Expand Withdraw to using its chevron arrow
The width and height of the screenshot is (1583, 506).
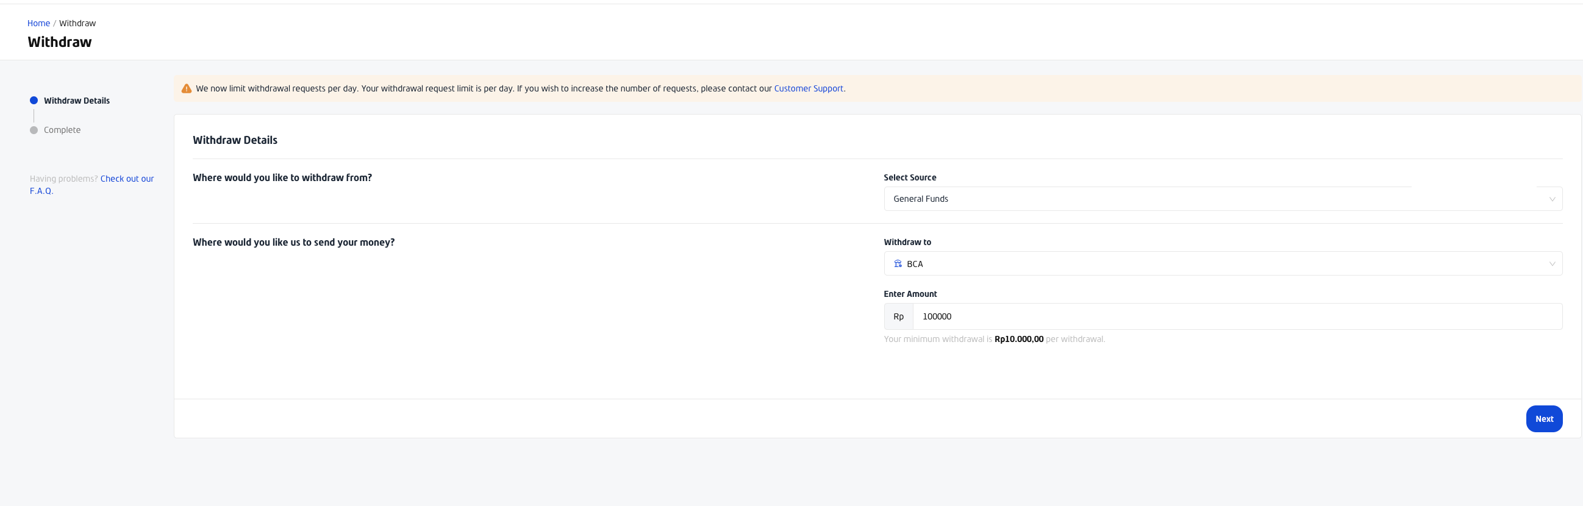coord(1552,263)
